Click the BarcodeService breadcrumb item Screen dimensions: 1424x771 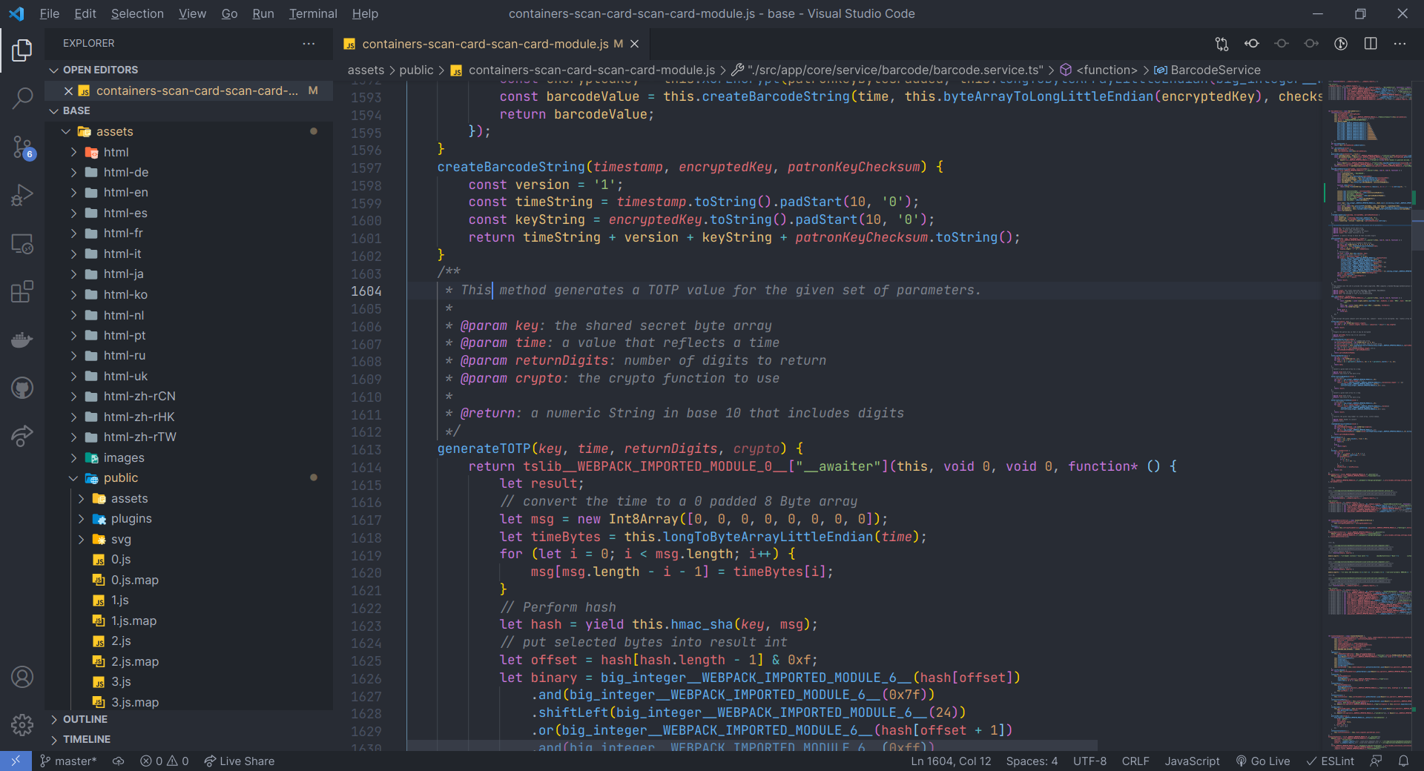(x=1207, y=70)
